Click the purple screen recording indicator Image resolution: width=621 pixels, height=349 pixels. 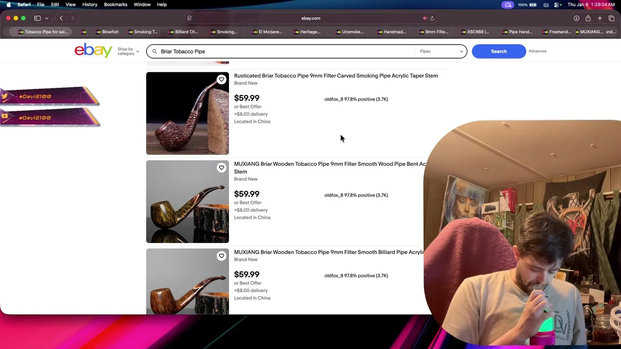(x=508, y=4)
